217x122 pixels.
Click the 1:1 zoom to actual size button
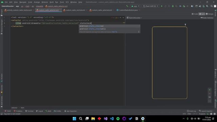pyautogui.click(x=210, y=97)
